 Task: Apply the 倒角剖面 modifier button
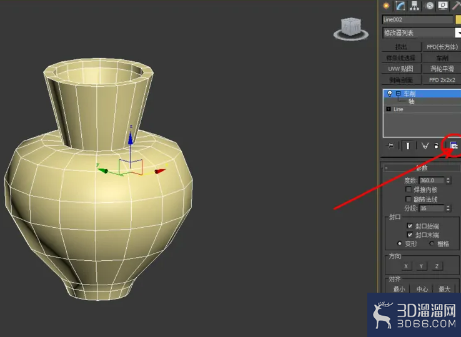coord(401,80)
